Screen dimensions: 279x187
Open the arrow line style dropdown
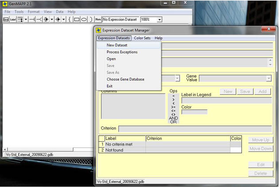[26, 19]
